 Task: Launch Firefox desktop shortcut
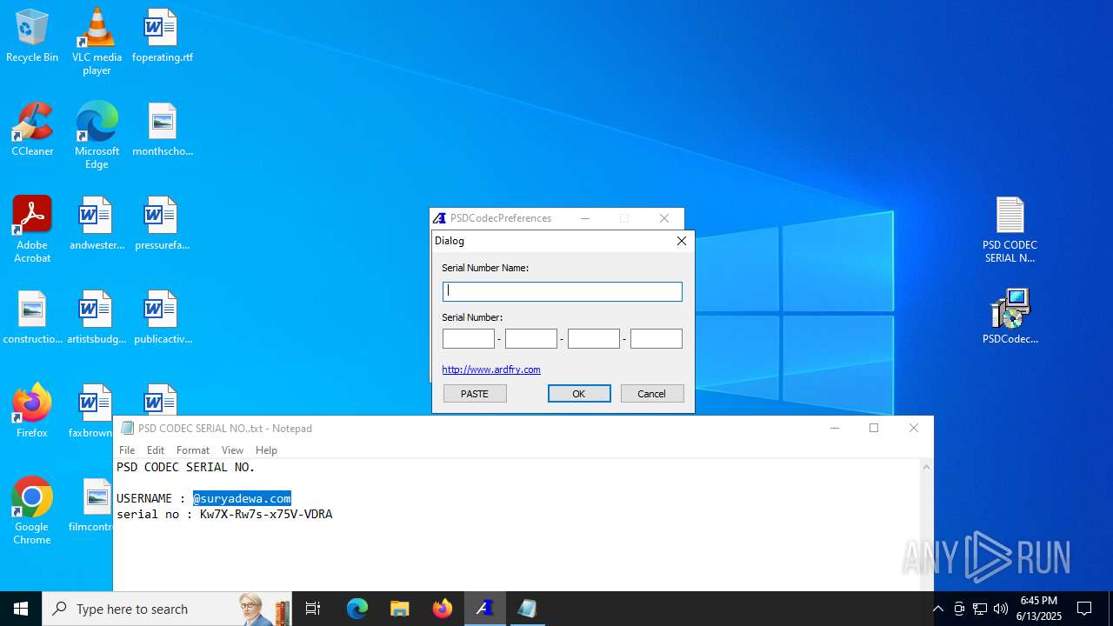tap(32, 411)
